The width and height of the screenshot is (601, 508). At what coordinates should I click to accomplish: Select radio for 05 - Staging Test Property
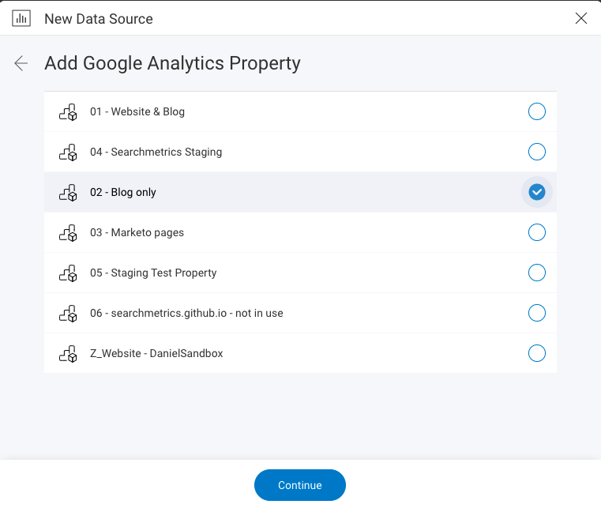[x=536, y=273]
